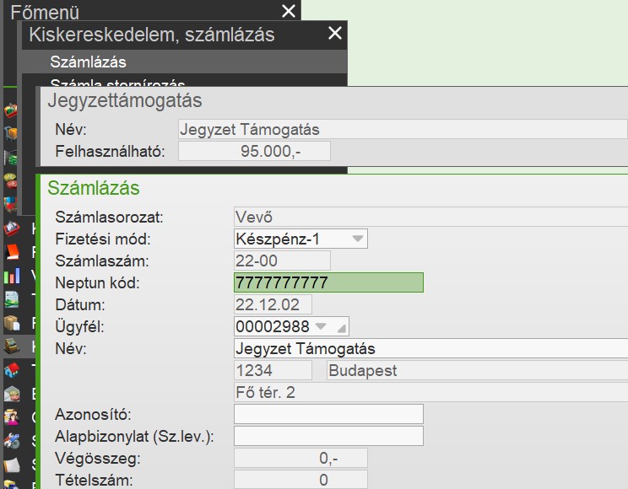Click the Fizetési mód label
628x489 pixels.
point(103,239)
